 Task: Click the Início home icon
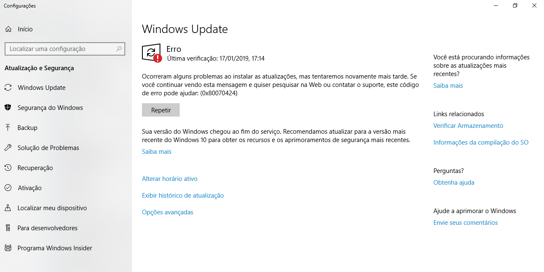pyautogui.click(x=8, y=29)
